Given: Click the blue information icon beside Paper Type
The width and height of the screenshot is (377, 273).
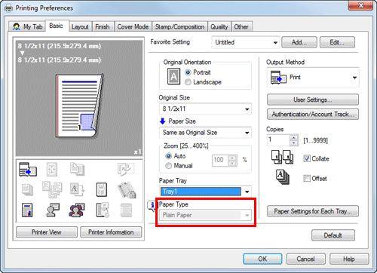Looking at the screenshot, I should click(152, 206).
